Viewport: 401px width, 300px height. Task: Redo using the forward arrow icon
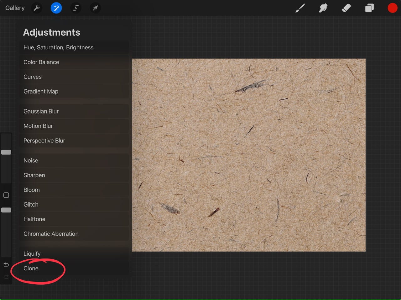click(x=6, y=277)
